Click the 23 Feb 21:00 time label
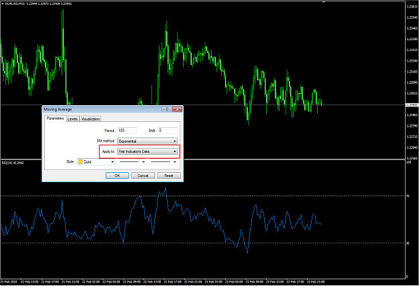This screenshot has width=419, height=286. (316, 282)
